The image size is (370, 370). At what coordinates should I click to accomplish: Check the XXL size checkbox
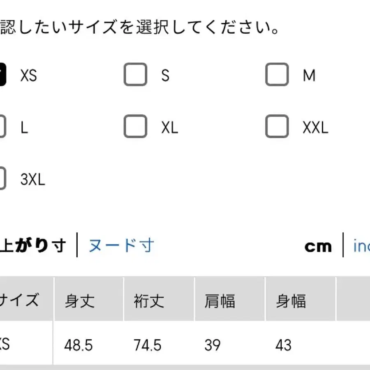click(276, 127)
